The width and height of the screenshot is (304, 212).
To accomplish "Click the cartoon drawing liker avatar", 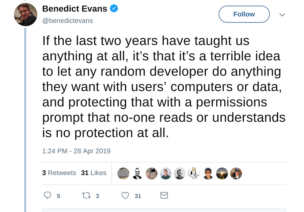I will click(194, 173).
